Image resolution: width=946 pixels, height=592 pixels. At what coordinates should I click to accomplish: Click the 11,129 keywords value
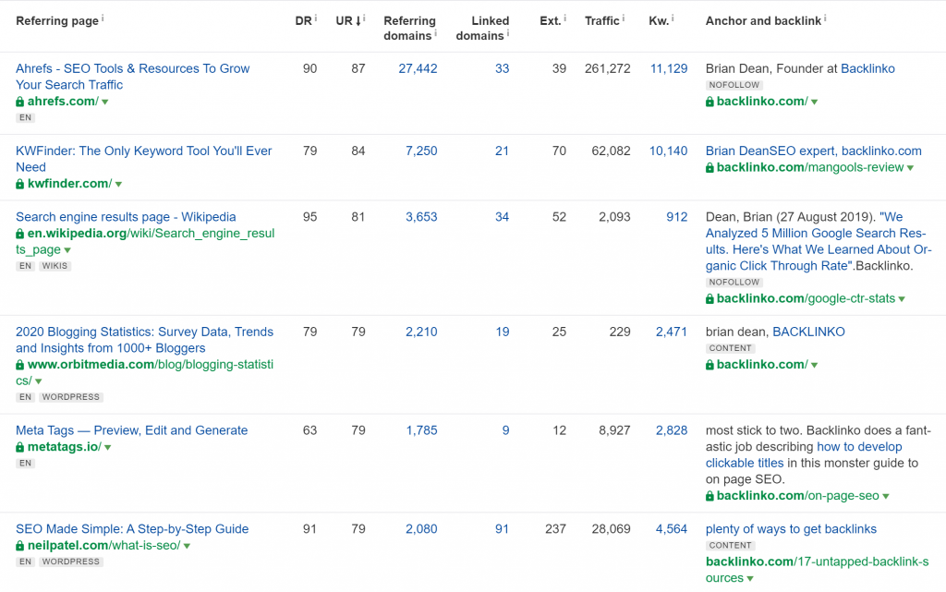[x=669, y=68]
